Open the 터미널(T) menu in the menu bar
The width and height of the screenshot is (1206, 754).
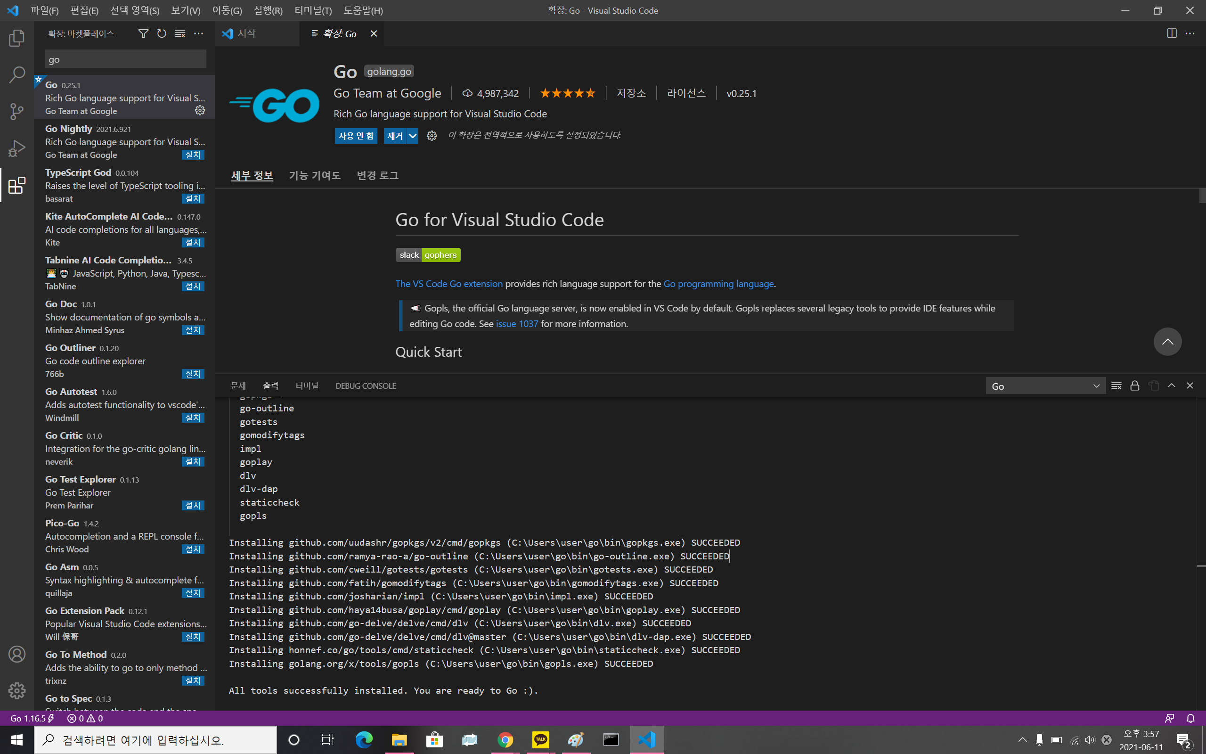tap(313, 10)
